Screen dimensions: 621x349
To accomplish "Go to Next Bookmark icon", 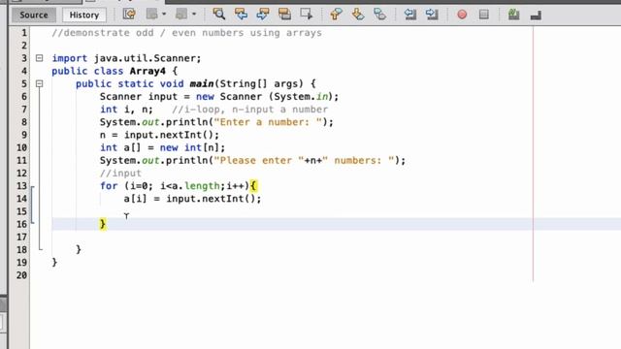I will point(358,15).
